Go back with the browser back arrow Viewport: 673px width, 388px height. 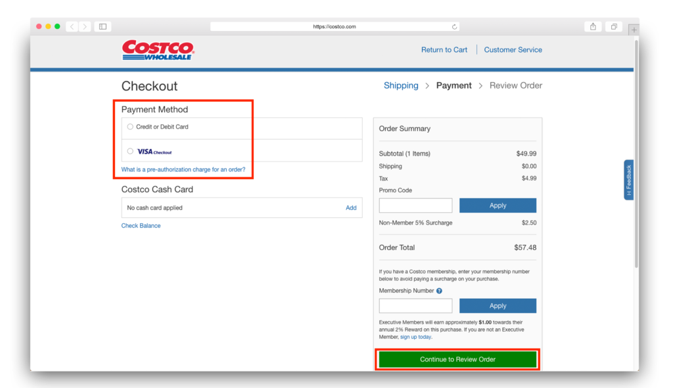point(72,26)
